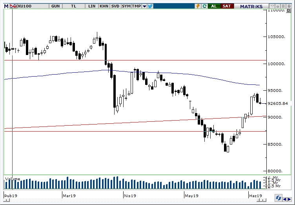Open the TMP template button
295x205 pixels.
(137, 6)
